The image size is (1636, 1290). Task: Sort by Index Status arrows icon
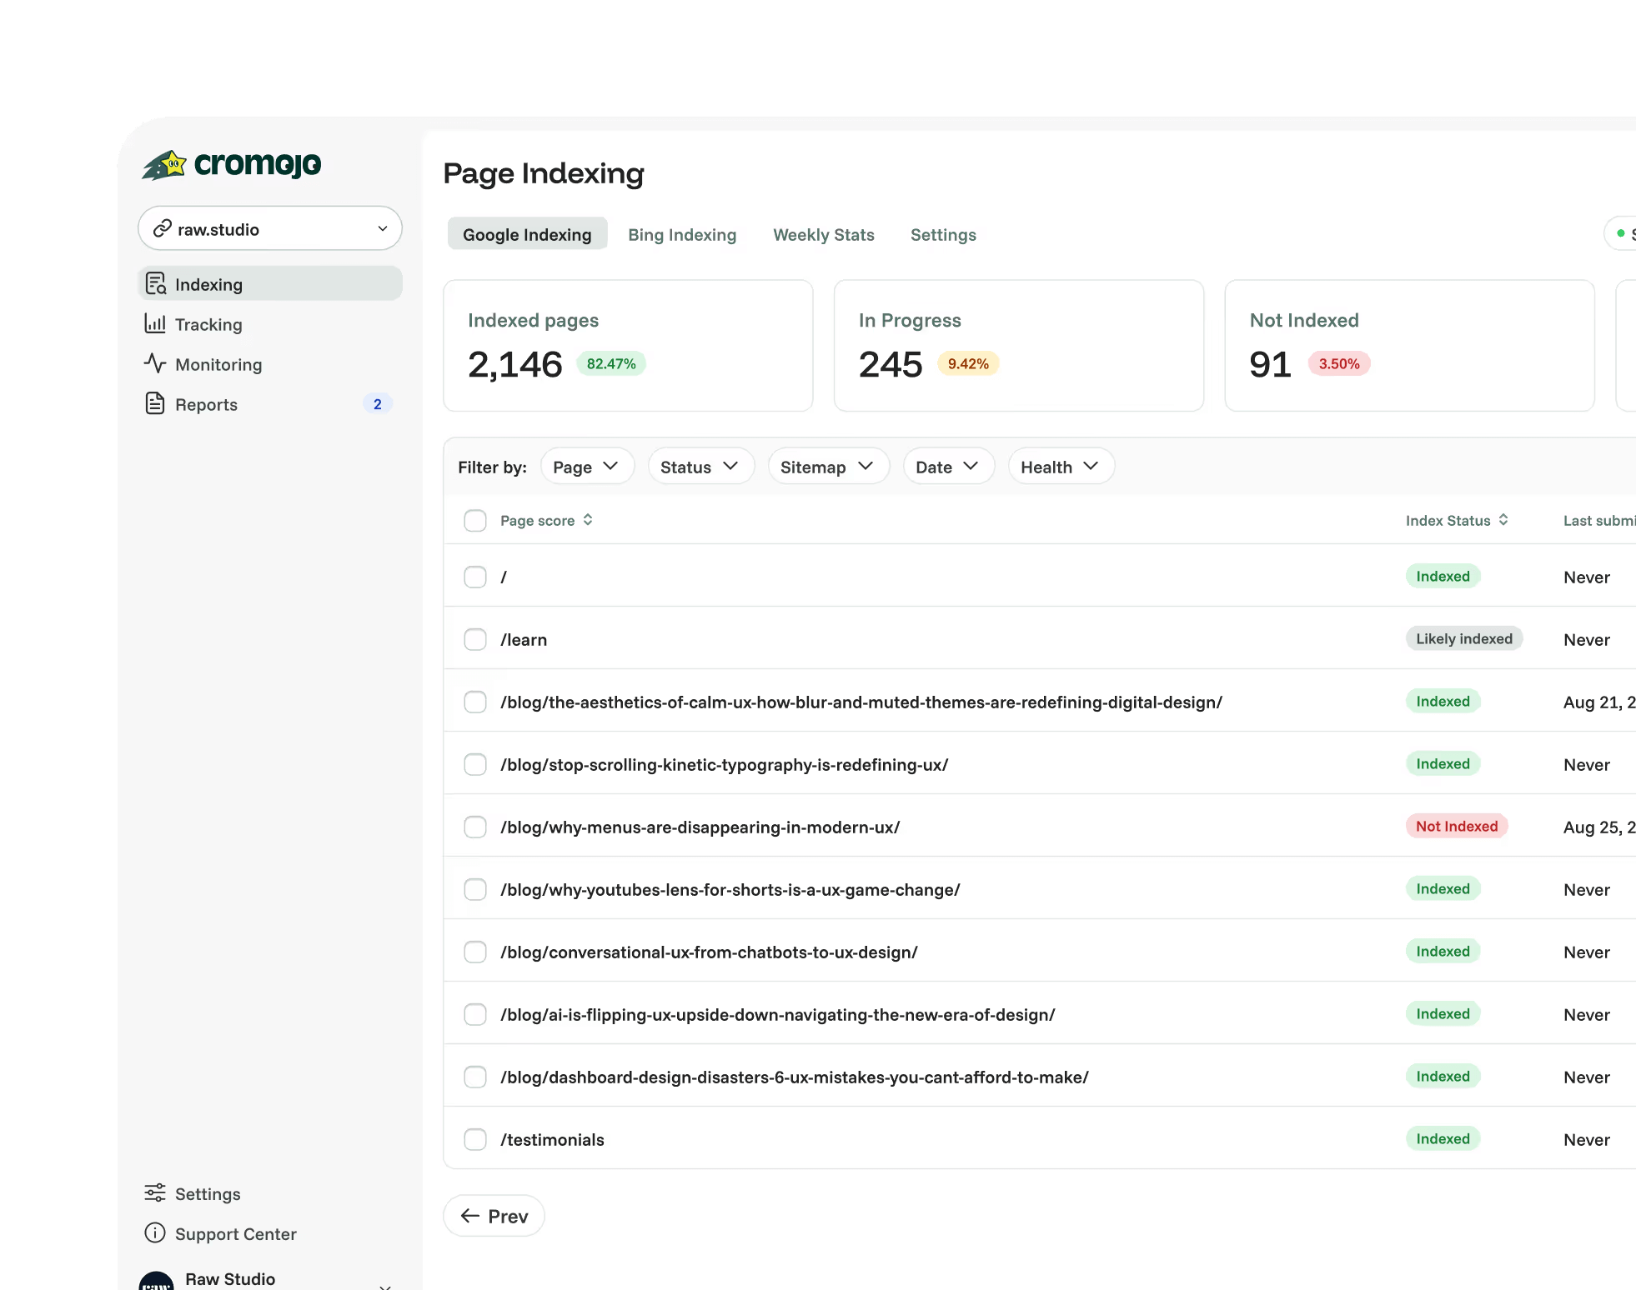(x=1503, y=520)
